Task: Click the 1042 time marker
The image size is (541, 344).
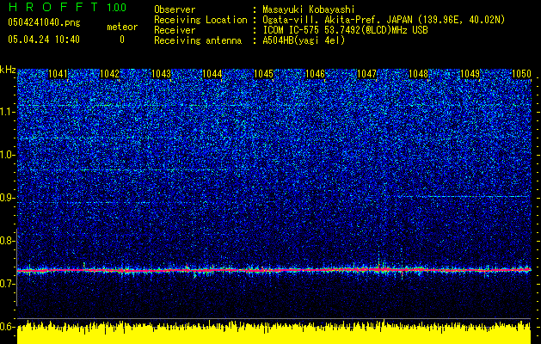Action: coord(109,74)
